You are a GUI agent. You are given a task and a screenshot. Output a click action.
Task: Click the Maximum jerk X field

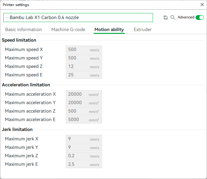pyautogui.click(x=84, y=139)
